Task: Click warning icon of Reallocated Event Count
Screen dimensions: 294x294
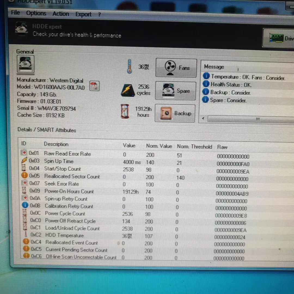Action: pyautogui.click(x=26, y=241)
